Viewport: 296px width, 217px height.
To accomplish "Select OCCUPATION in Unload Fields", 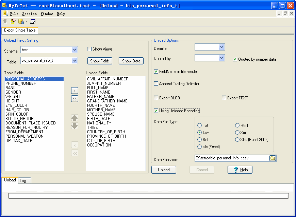I will [116, 145].
